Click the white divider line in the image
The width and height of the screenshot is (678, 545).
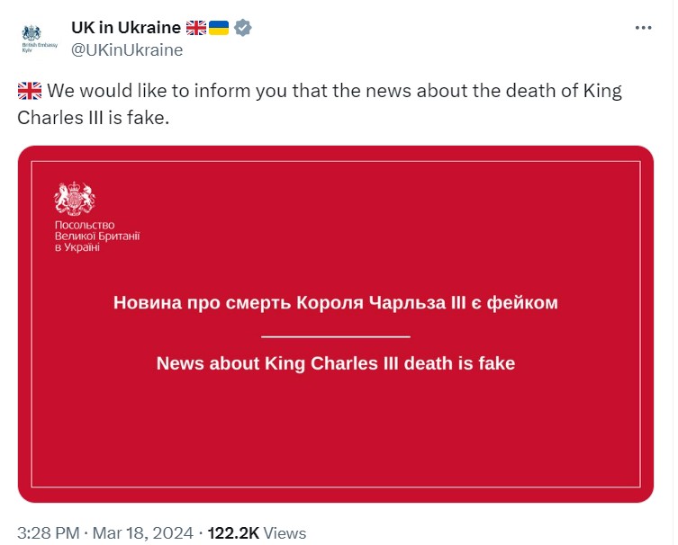coord(335,336)
